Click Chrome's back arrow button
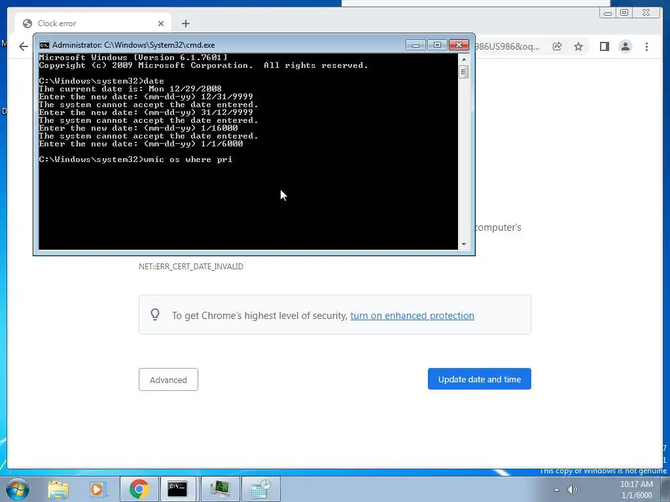This screenshot has width=670, height=502. click(x=24, y=46)
